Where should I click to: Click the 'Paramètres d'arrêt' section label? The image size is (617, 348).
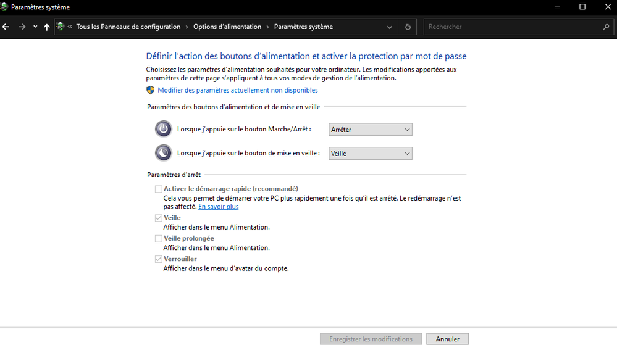tap(174, 175)
